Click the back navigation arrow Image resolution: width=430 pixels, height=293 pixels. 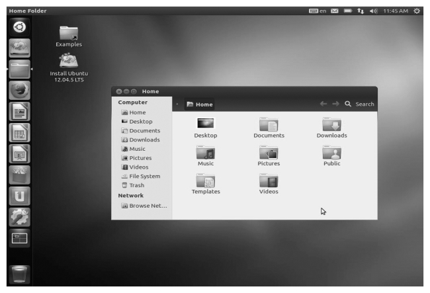click(x=323, y=104)
